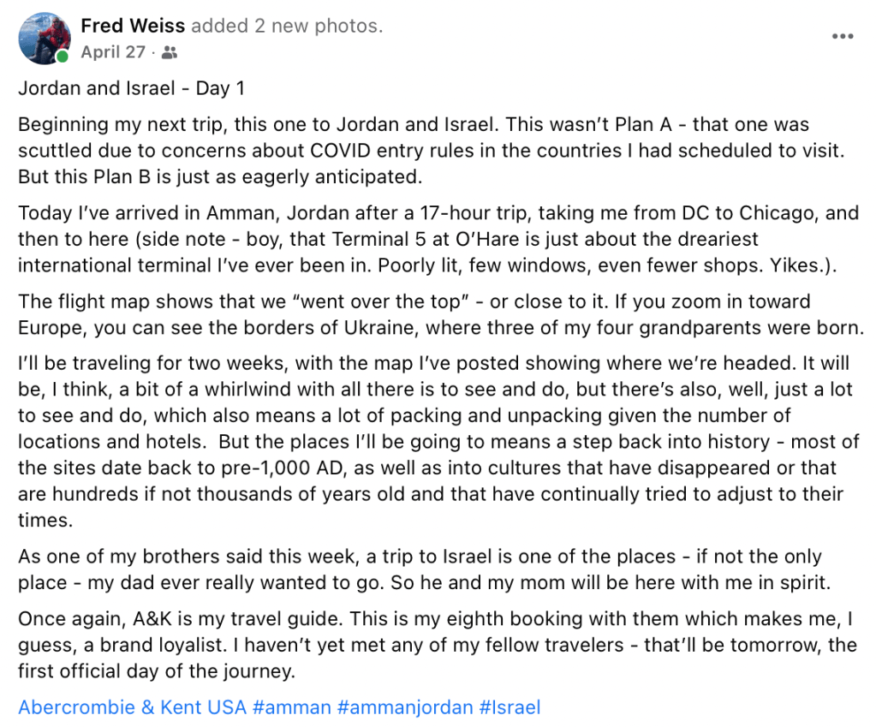Open the Fred Weiss profile name link
The image size is (876, 727).
point(133,27)
